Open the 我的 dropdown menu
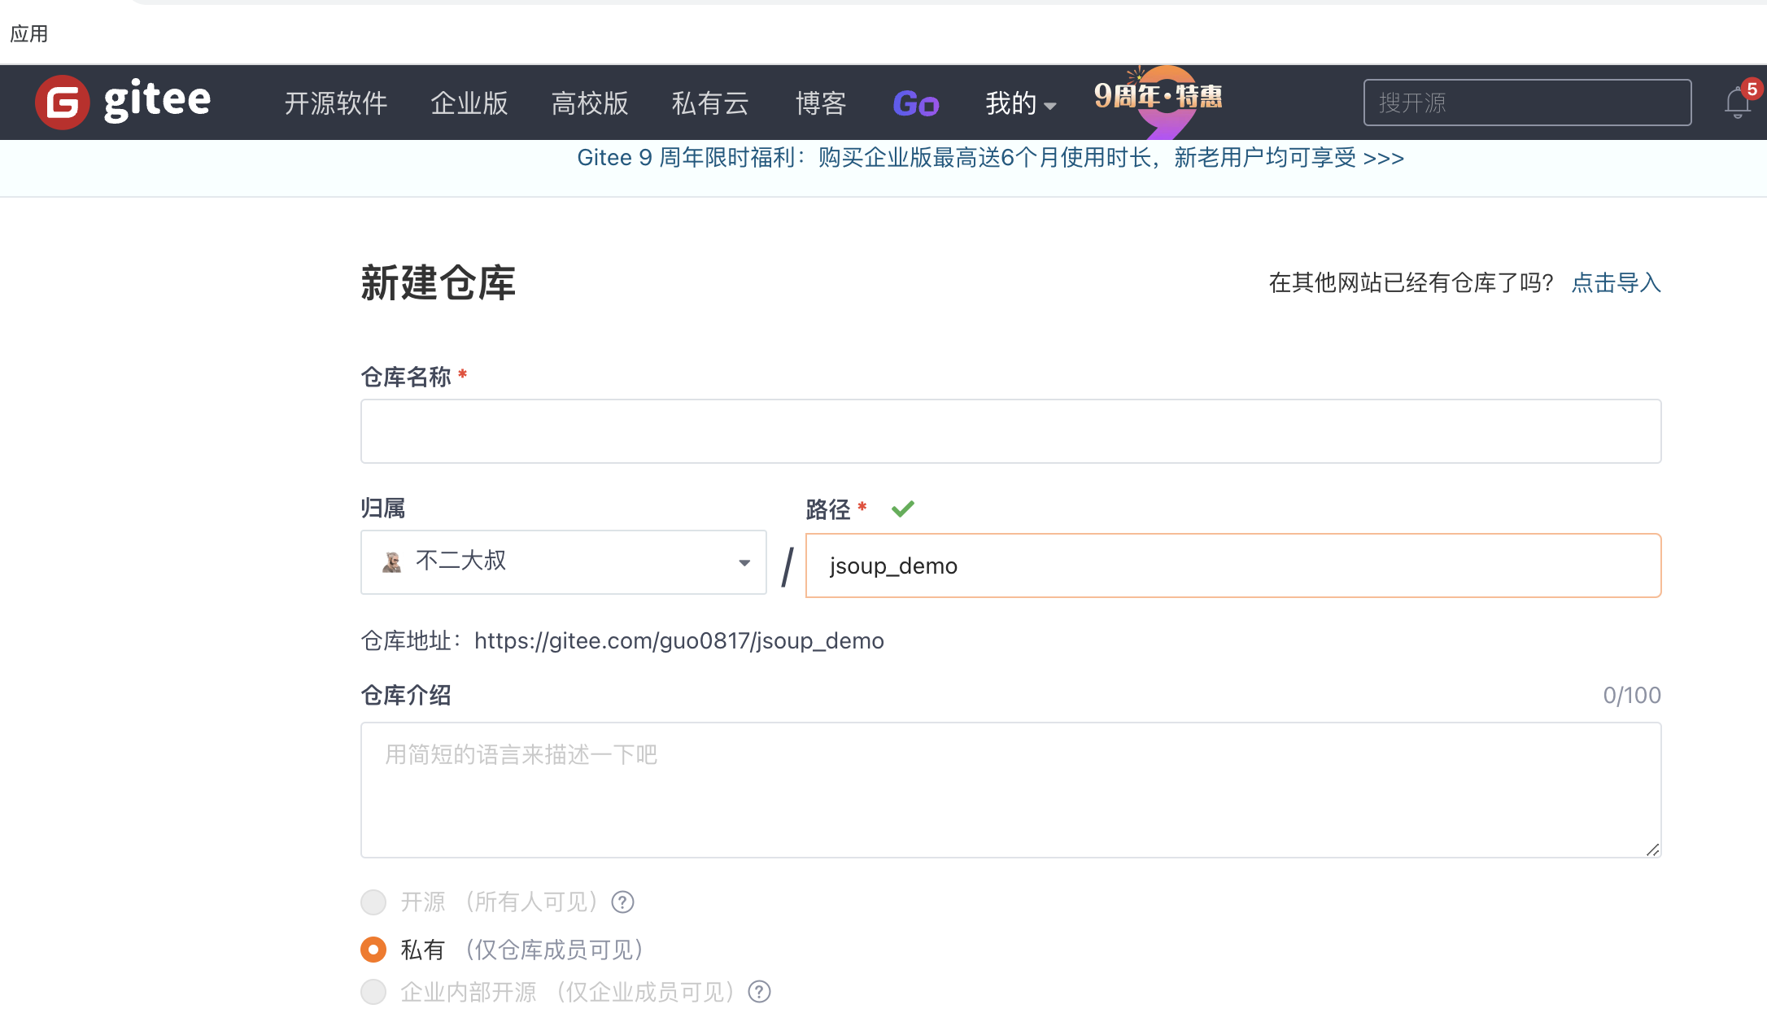 point(1020,103)
